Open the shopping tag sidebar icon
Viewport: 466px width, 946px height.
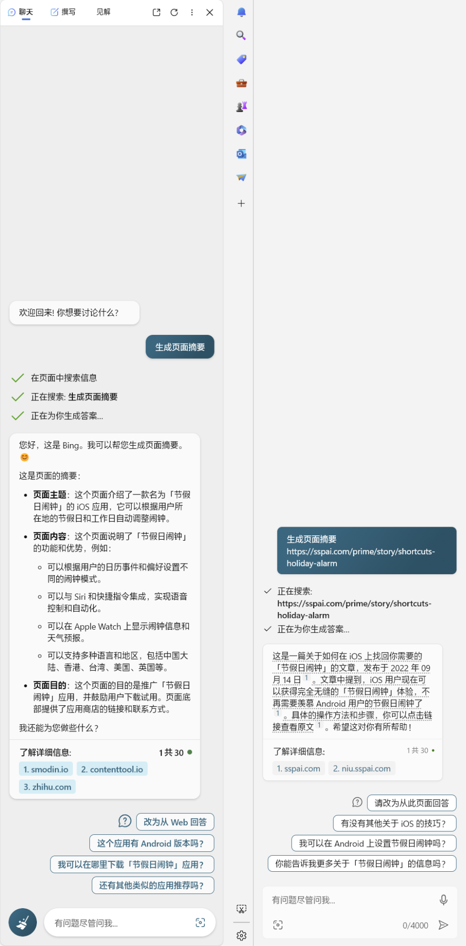tap(241, 59)
